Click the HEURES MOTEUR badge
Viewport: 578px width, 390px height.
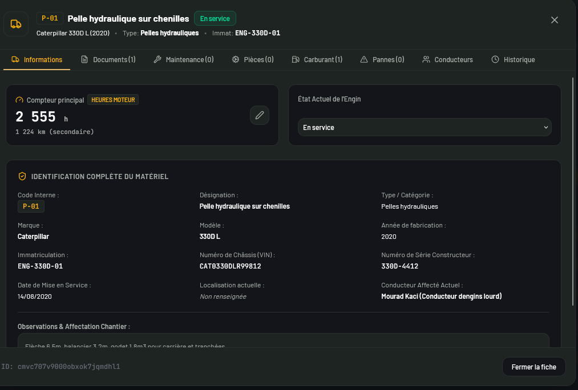[x=113, y=100]
